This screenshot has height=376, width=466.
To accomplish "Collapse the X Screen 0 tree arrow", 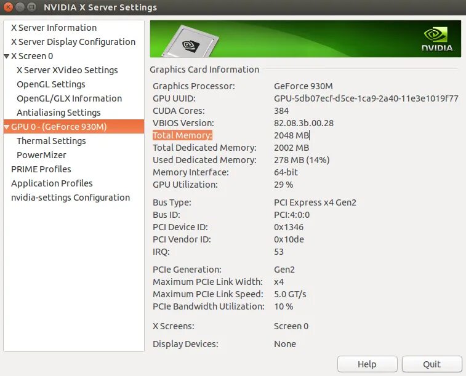I will tap(7, 56).
